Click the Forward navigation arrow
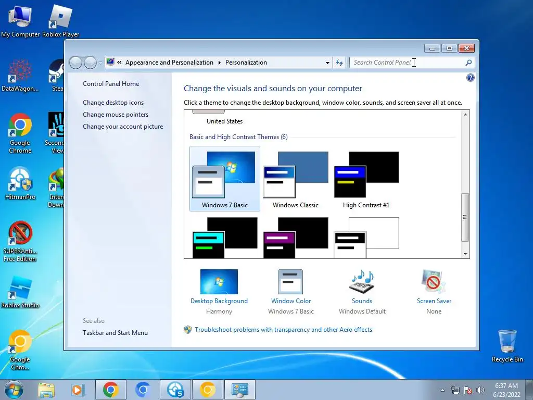Image resolution: width=533 pixels, height=400 pixels. (90, 63)
